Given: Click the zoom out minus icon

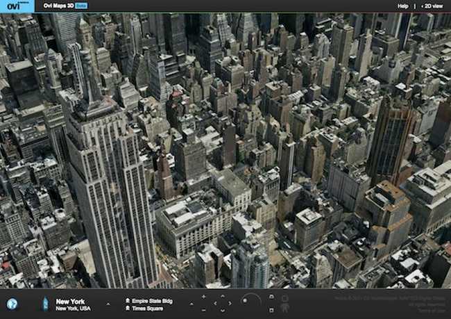Looking at the screenshot, I should [x=203, y=310].
